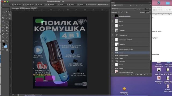This screenshot has width=172, height=96.
Task: Toggle Quick Mask mode icon
Action: (x=3, y=50)
